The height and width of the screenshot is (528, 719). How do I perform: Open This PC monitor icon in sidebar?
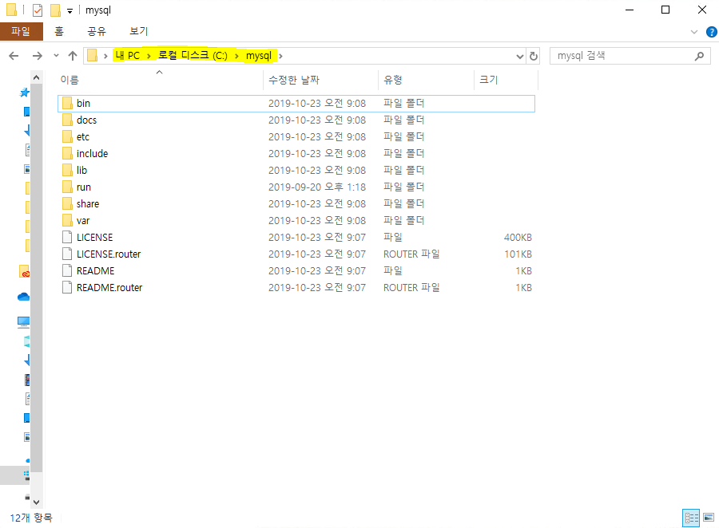coord(23,322)
